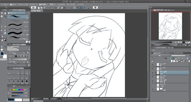Select the Balloon tool
The height and width of the screenshot is (102, 191).
(x=2, y=50)
